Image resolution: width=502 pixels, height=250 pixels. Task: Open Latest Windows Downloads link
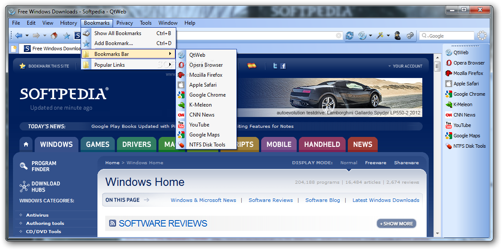386,200
